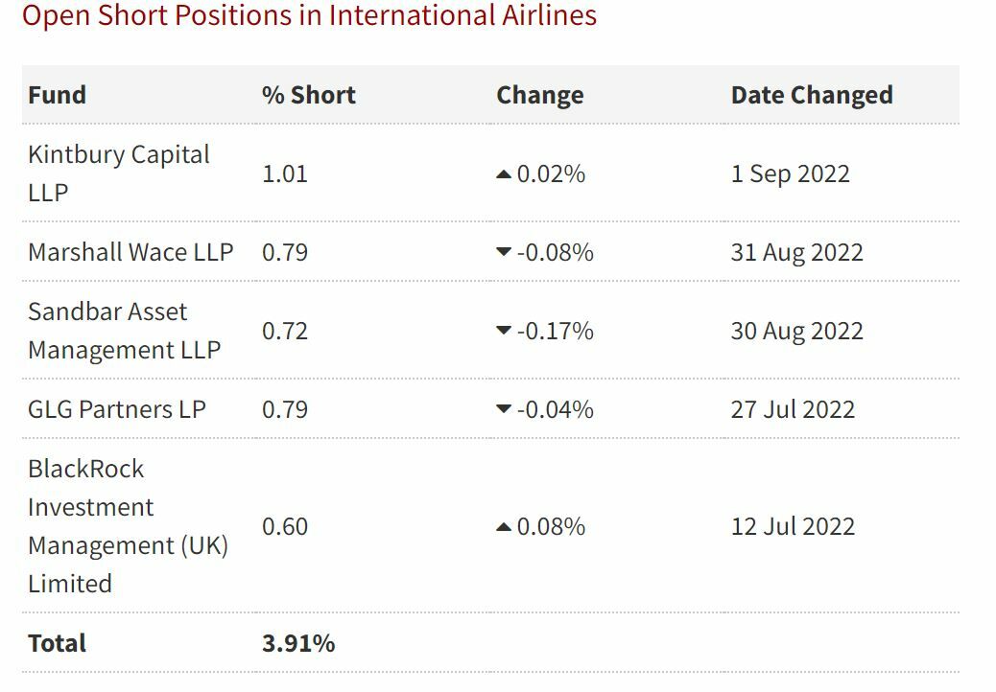Select the 1.01 short percentage cell
The width and height of the screenshot is (996, 692).
tap(285, 173)
